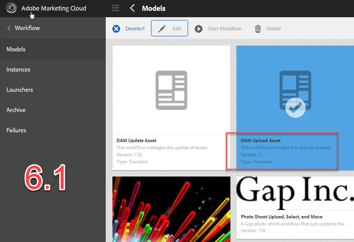Screen dimensions: 354x242
Task: Click the colorful bars workflow thumbnail
Action: (171, 209)
